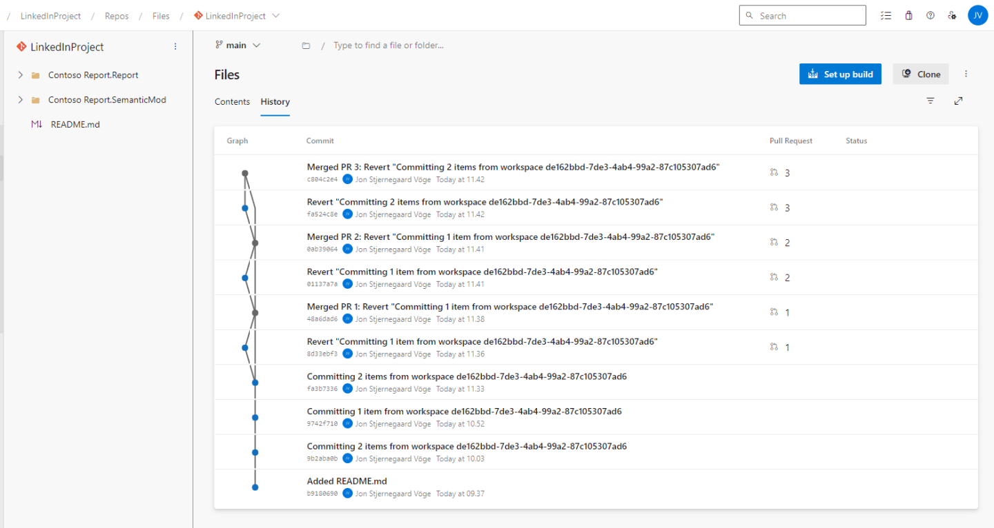The height and width of the screenshot is (528, 994).
Task: Open the work items list icon in header
Action: 886,16
